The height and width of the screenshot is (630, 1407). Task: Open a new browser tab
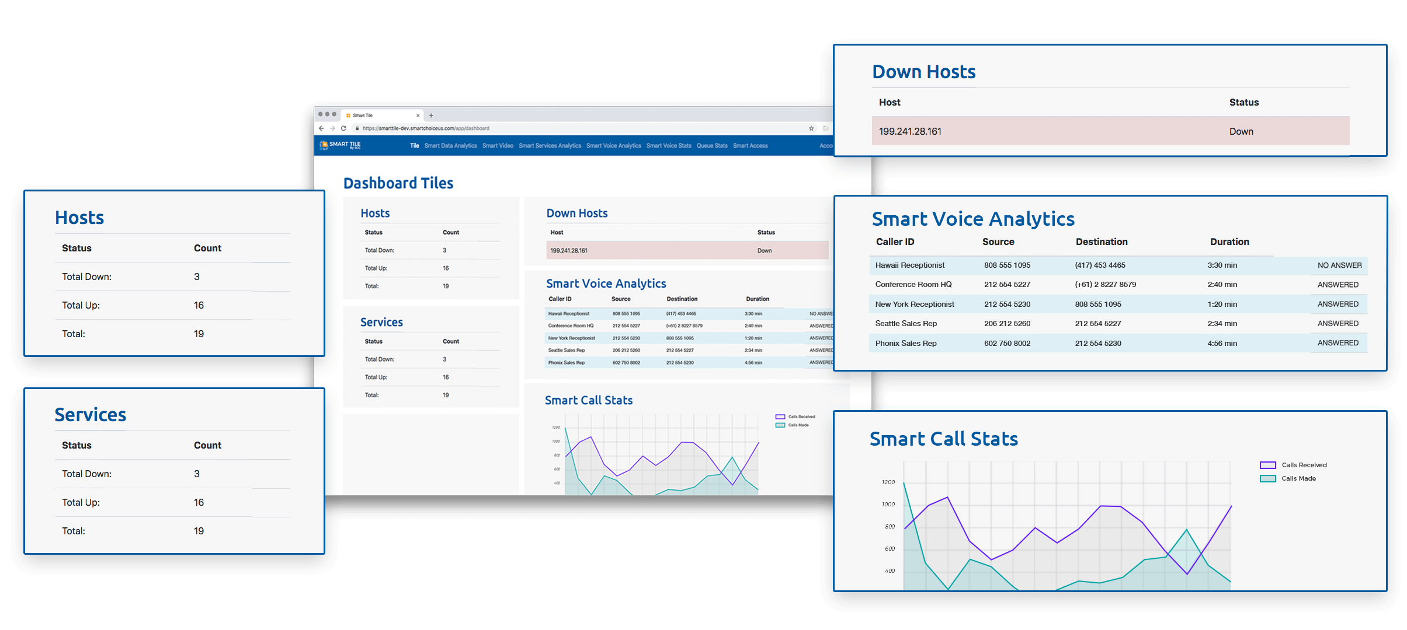431,116
